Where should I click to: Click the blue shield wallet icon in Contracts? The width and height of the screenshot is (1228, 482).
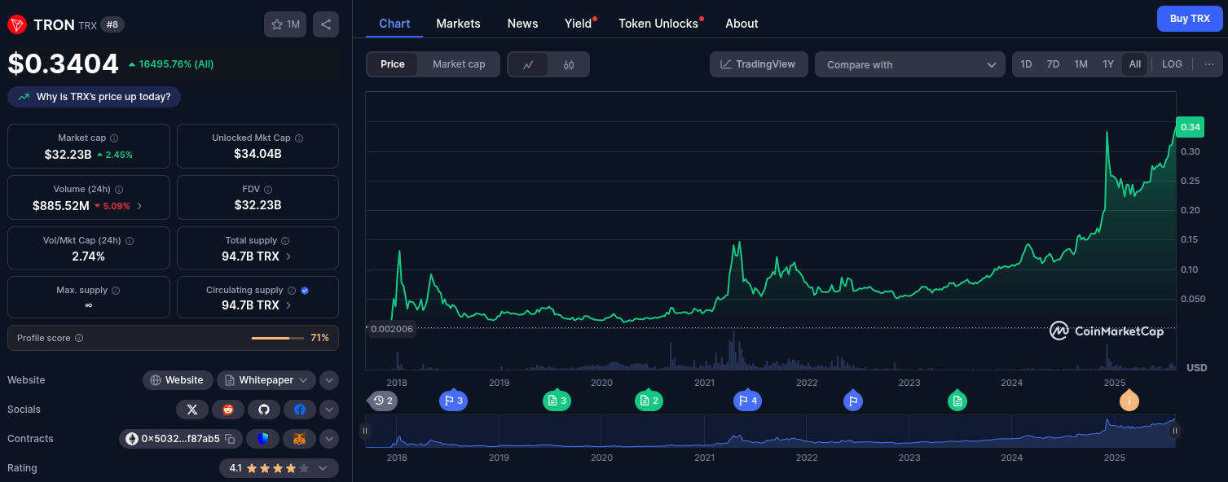click(x=262, y=439)
